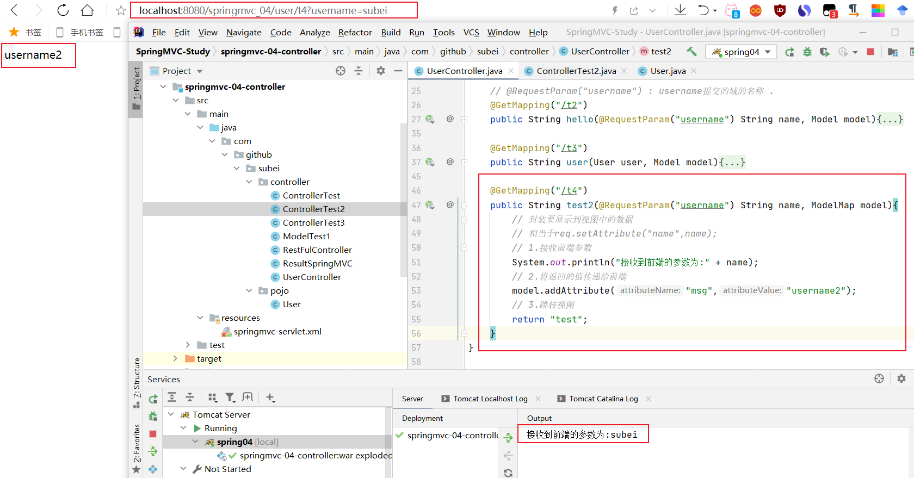Expand folded hello method body in gutter
914x478 pixels.
coord(465,119)
